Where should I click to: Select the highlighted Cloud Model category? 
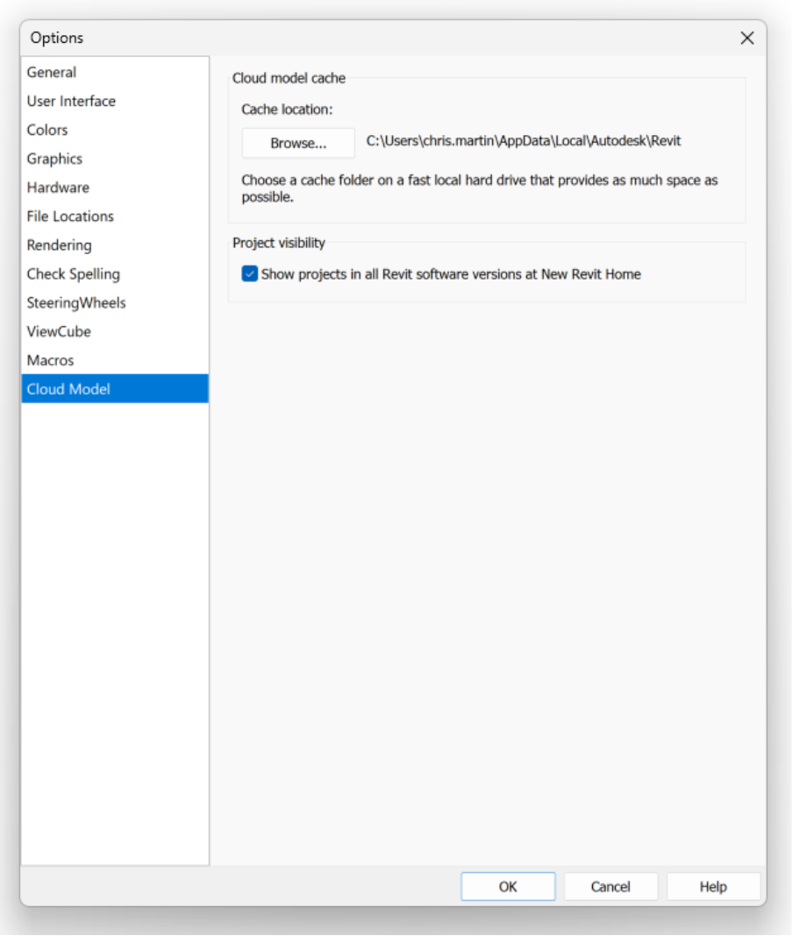(x=115, y=388)
